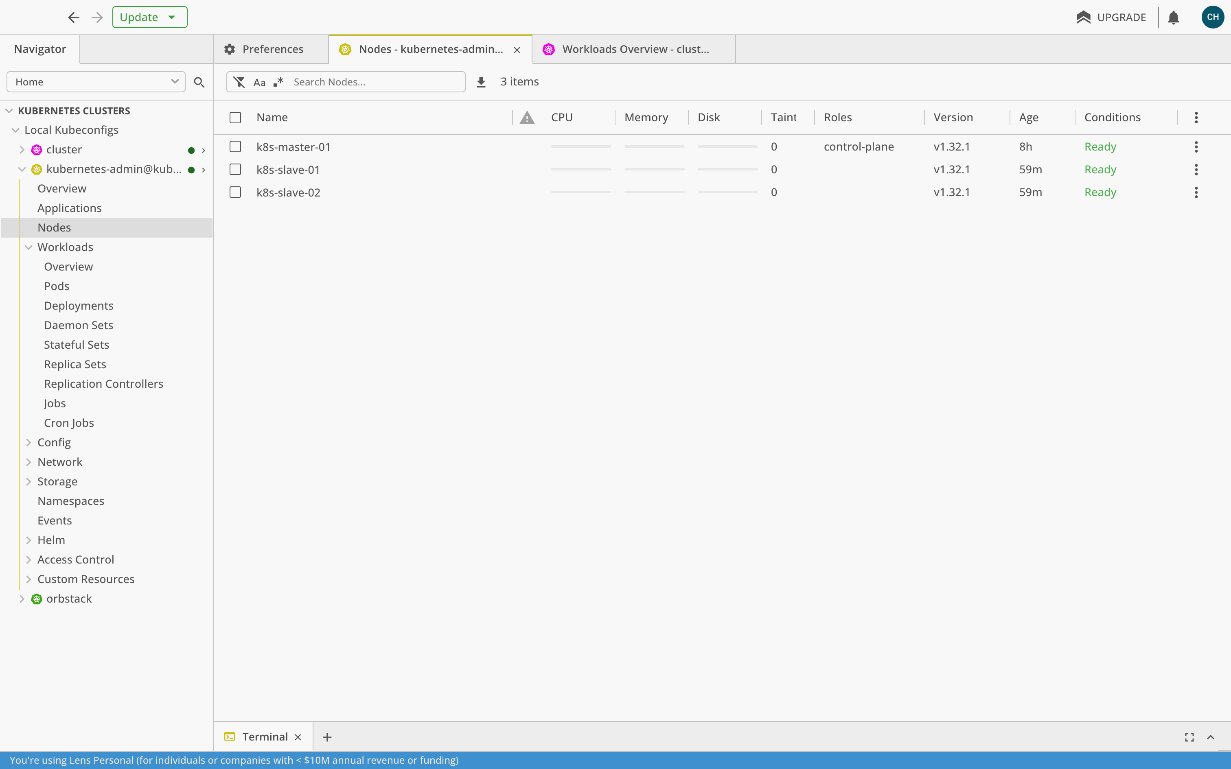Click the UPGRADE button
The width and height of the screenshot is (1231, 769).
pyautogui.click(x=1111, y=17)
